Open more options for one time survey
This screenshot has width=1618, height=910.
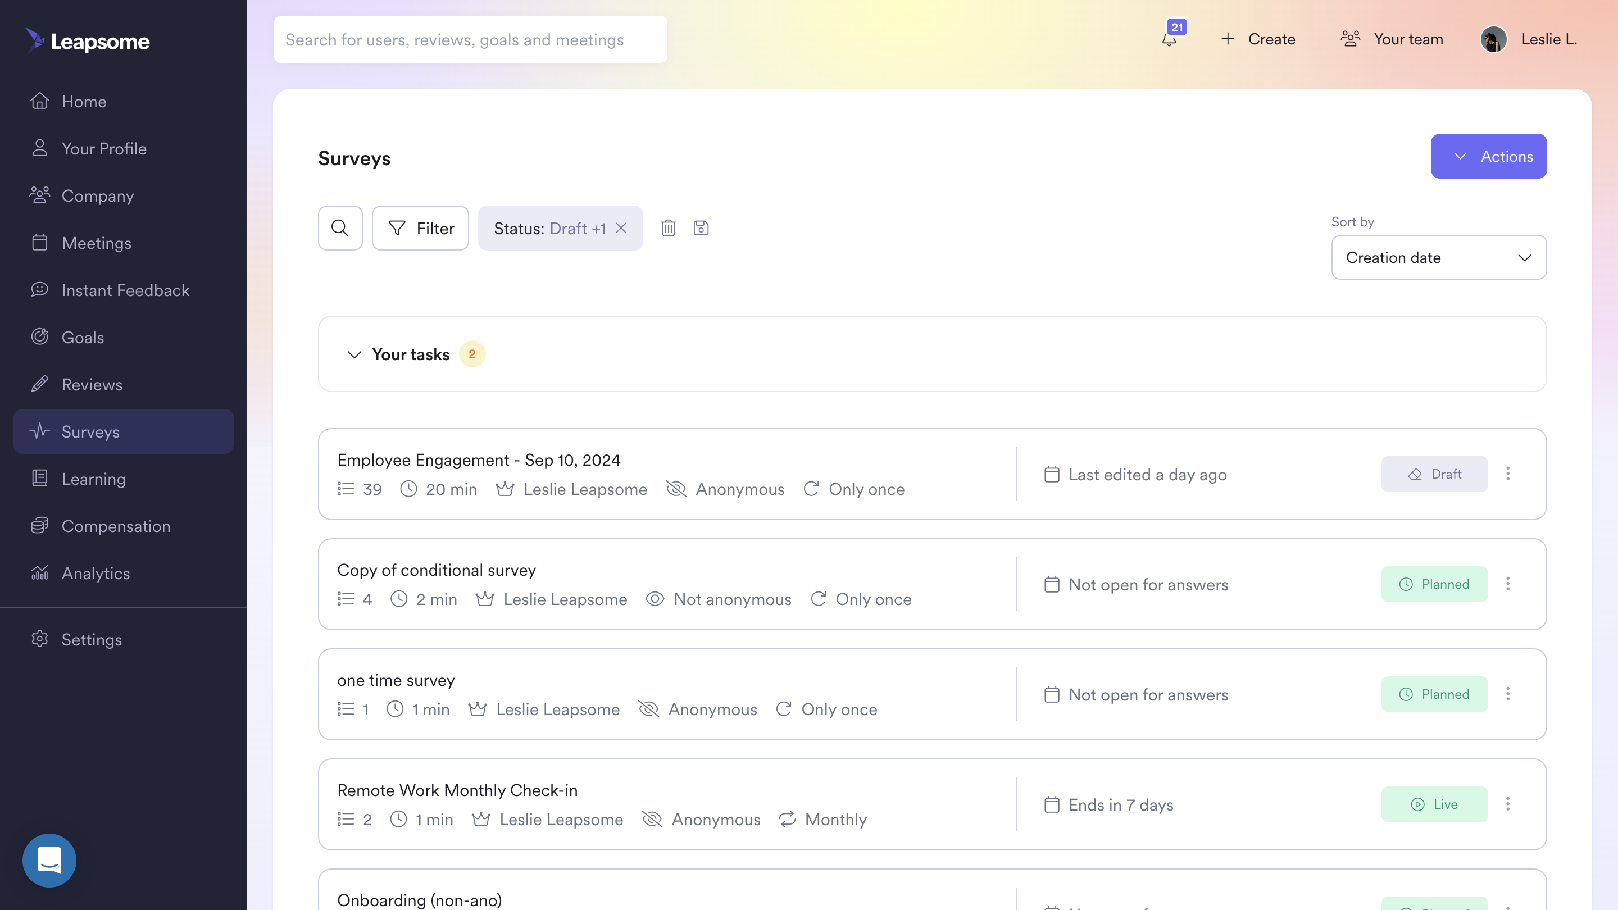point(1508,694)
